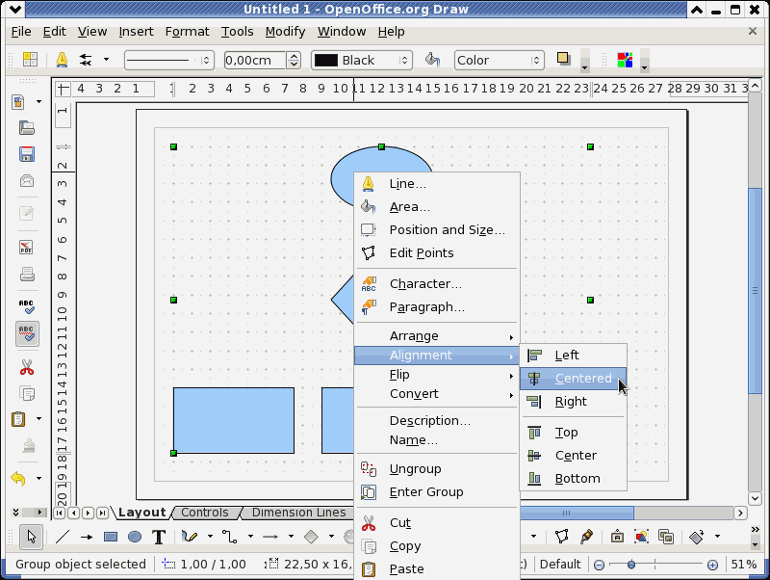Expand the Connector tool dropdown arrow
This screenshot has width=770, height=580.
pyautogui.click(x=250, y=537)
